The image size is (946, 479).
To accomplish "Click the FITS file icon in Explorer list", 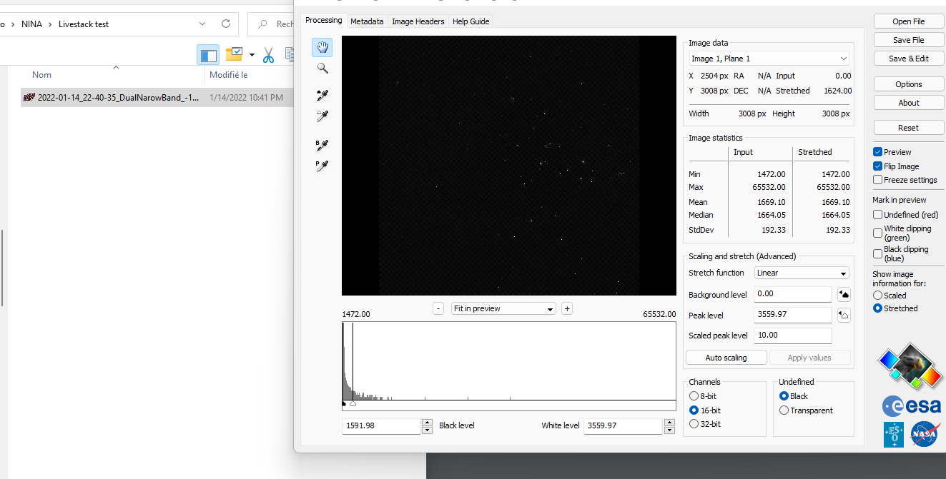I will [29, 97].
